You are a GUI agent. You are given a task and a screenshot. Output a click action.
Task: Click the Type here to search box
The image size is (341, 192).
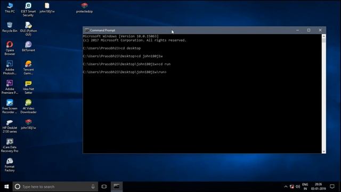[x=55, y=187]
